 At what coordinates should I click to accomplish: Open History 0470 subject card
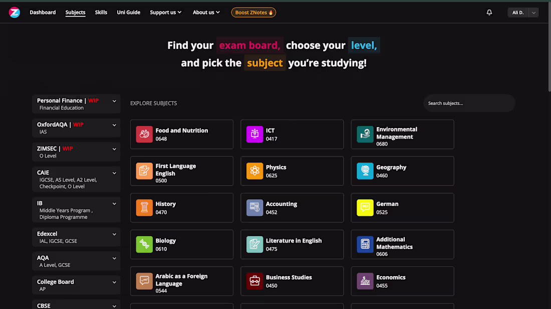coord(182,207)
